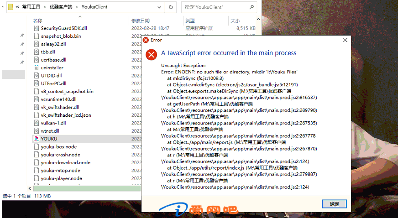Screen dimensions: 398x218
Task: Click the 确定 button in Error dialog
Action: click(334, 204)
